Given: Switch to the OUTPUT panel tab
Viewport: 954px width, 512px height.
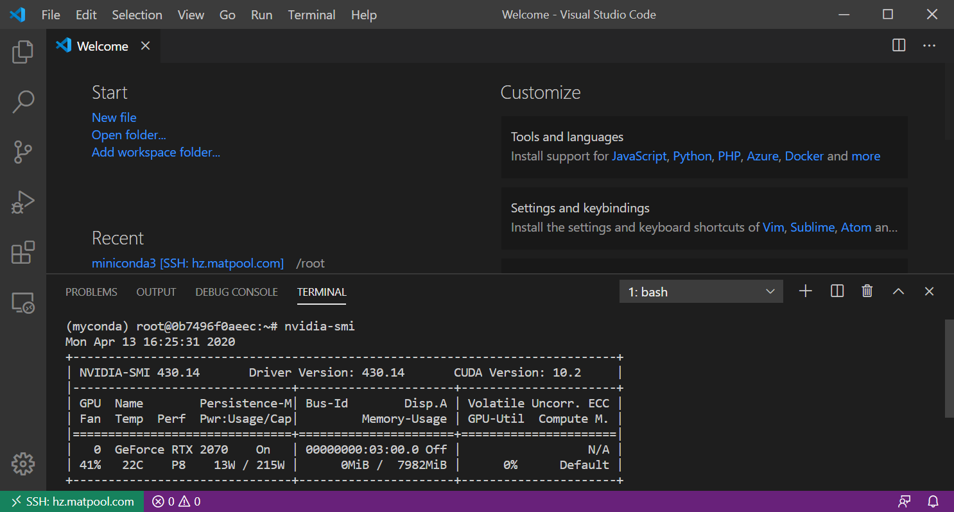Looking at the screenshot, I should tap(156, 292).
